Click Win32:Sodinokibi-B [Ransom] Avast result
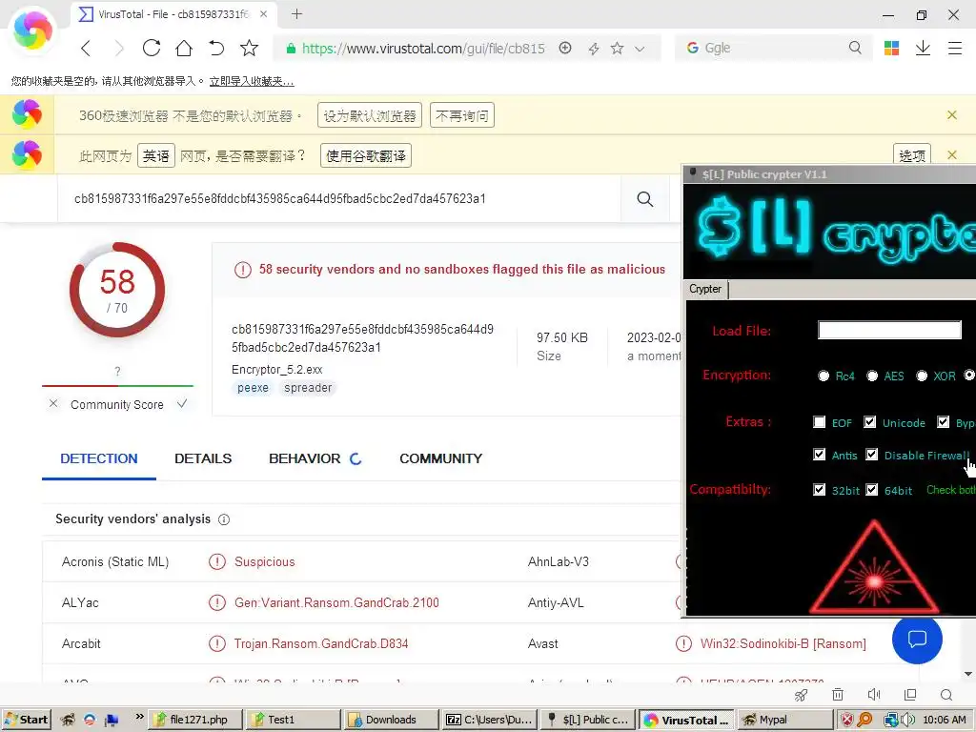This screenshot has width=976, height=732. pos(783,643)
